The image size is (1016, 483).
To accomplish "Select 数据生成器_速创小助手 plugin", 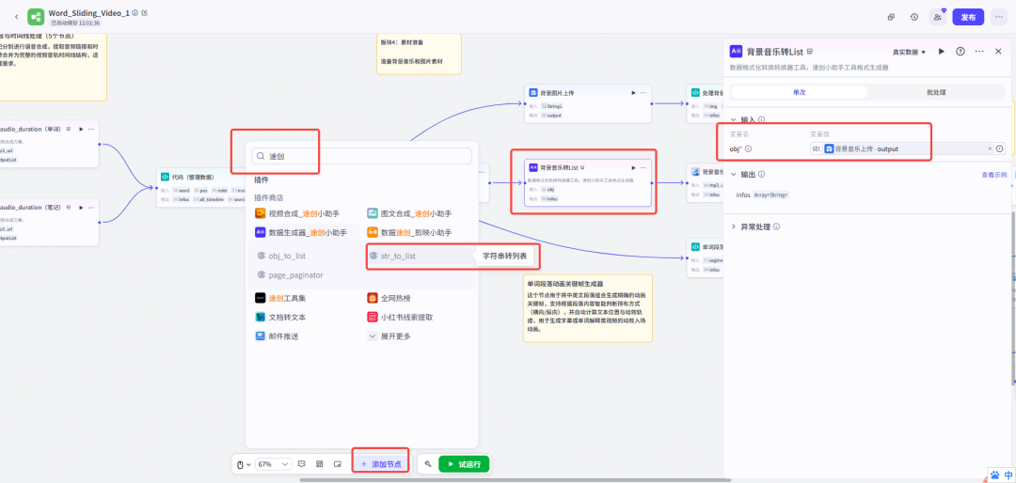I will click(301, 232).
